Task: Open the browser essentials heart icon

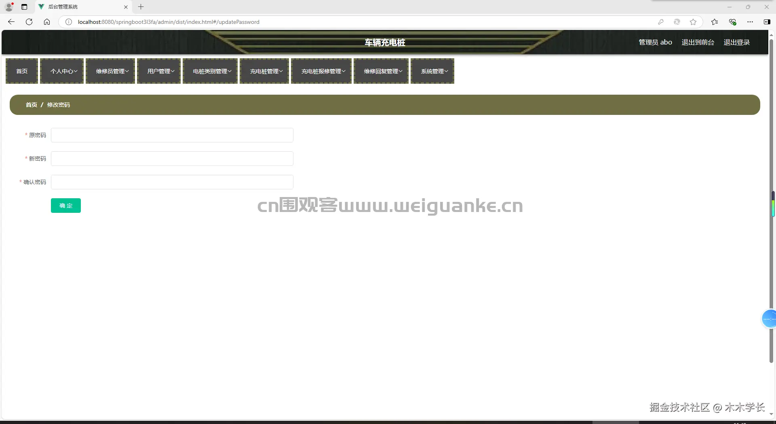Action: (732, 22)
